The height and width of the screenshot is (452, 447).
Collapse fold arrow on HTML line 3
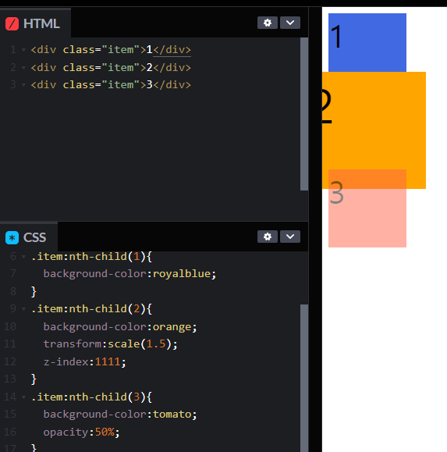(23, 85)
